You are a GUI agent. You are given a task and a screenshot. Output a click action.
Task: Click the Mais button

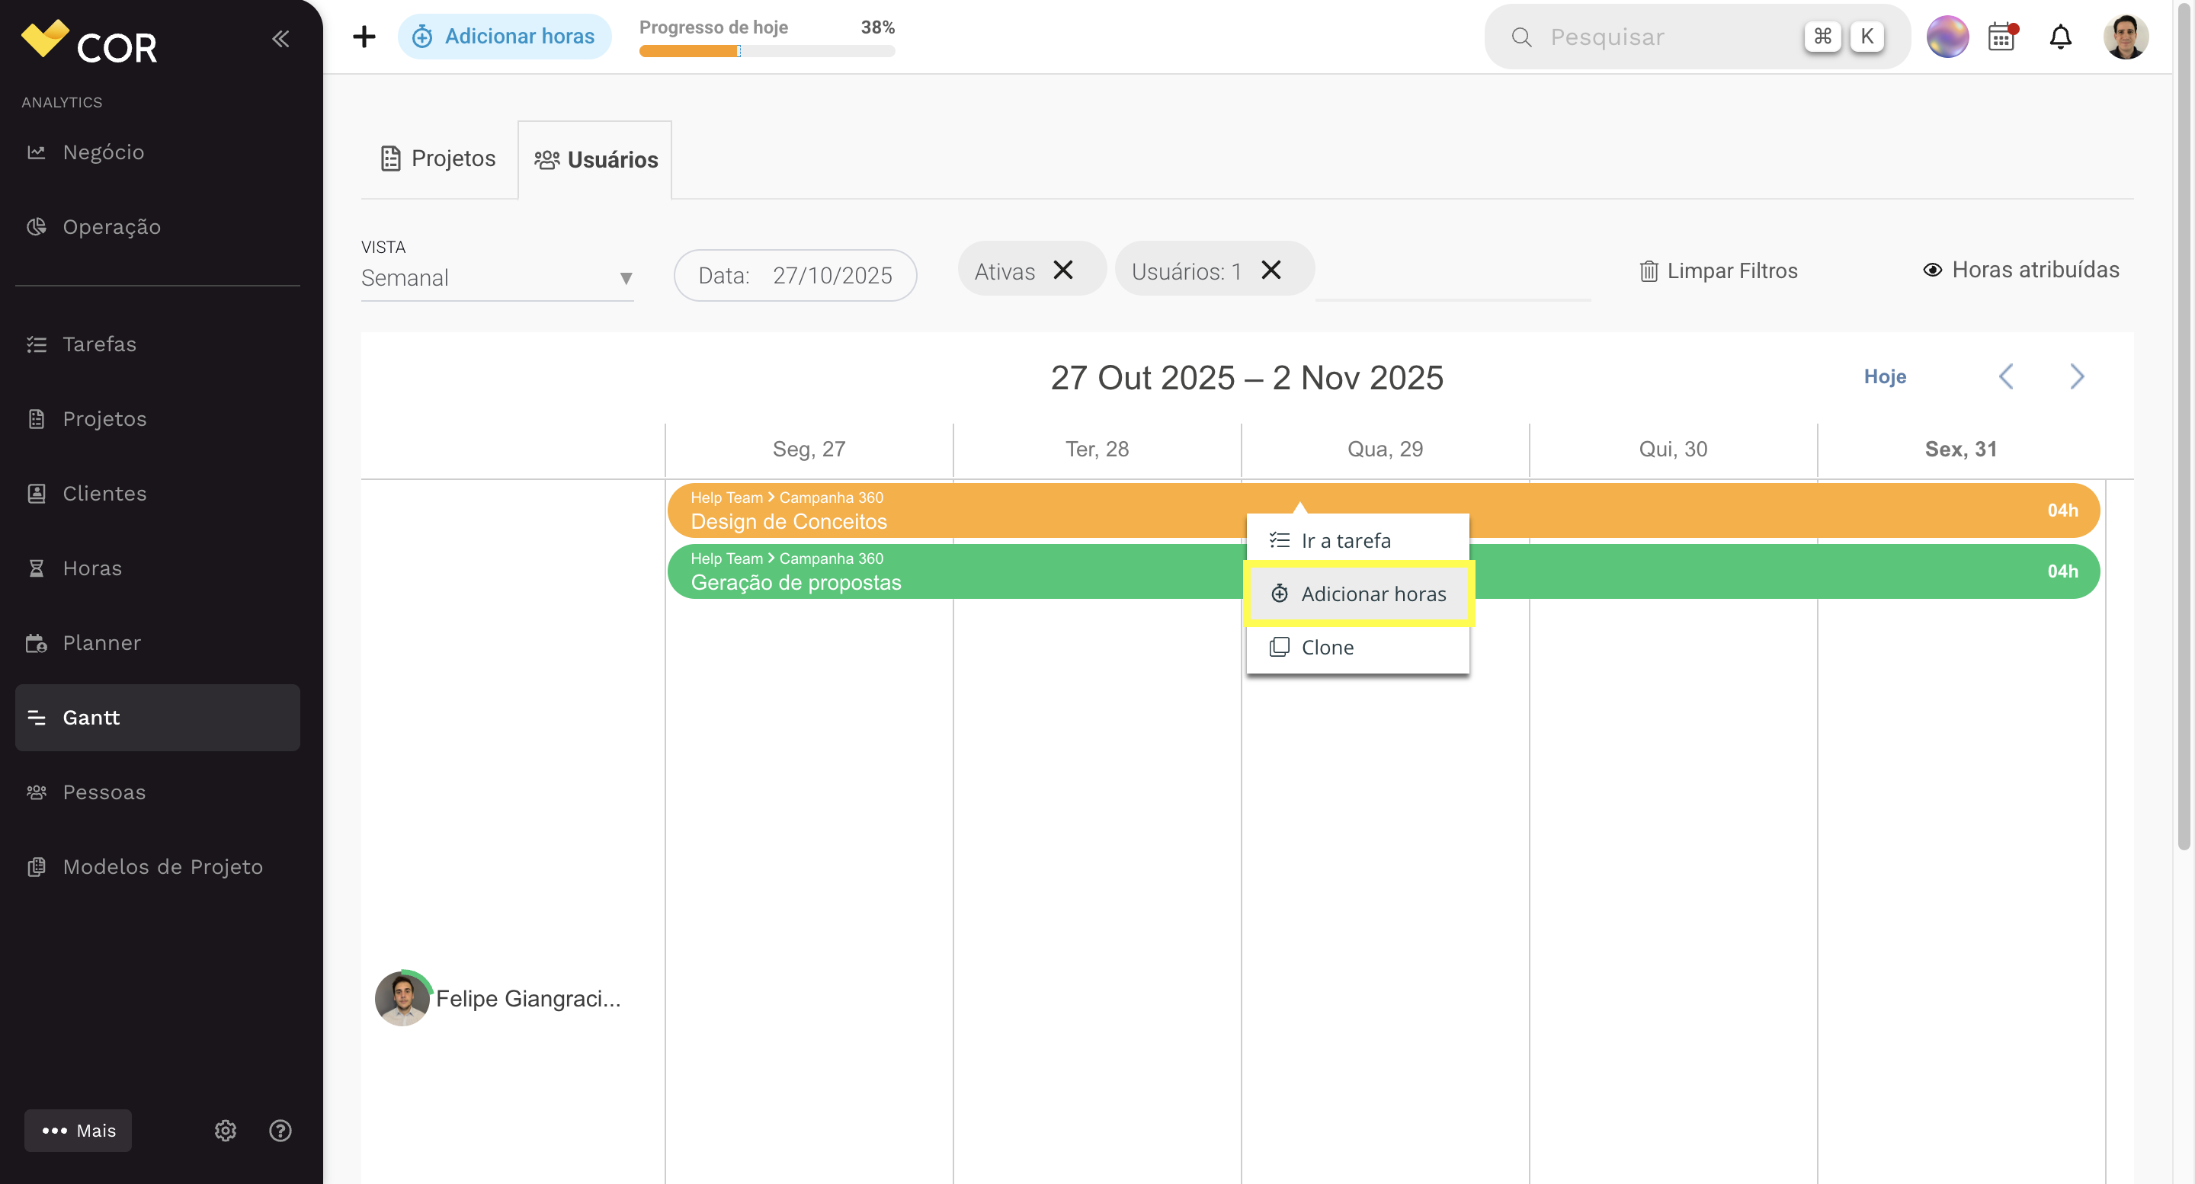coord(78,1131)
